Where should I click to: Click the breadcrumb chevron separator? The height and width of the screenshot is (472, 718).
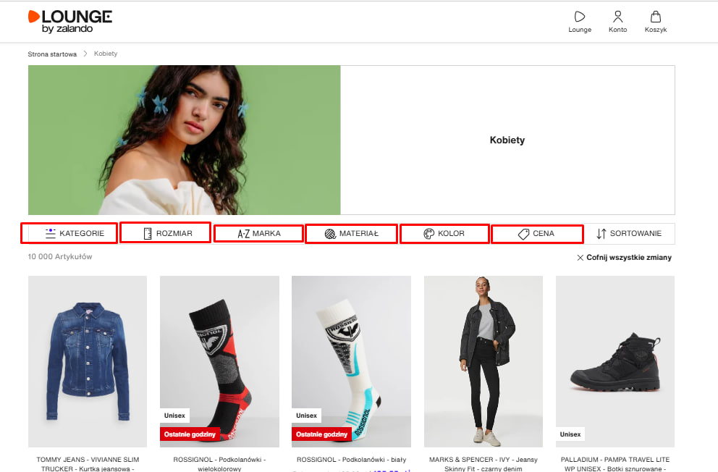(85, 54)
